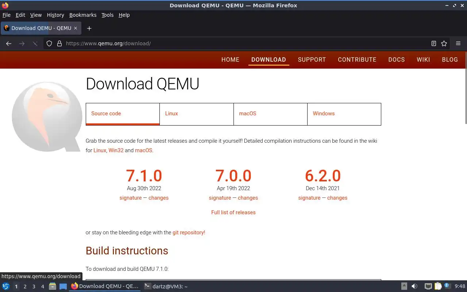Open Full list of releases
Screen dimensions: 467x292
click(x=233, y=212)
